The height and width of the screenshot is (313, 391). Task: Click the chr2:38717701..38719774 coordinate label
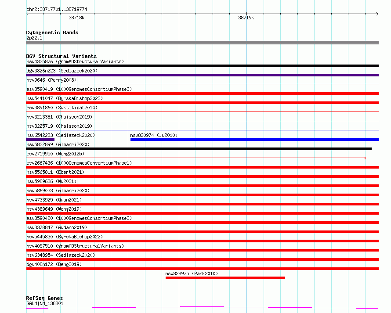click(57, 9)
